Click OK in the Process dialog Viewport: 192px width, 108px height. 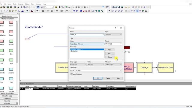98,78
